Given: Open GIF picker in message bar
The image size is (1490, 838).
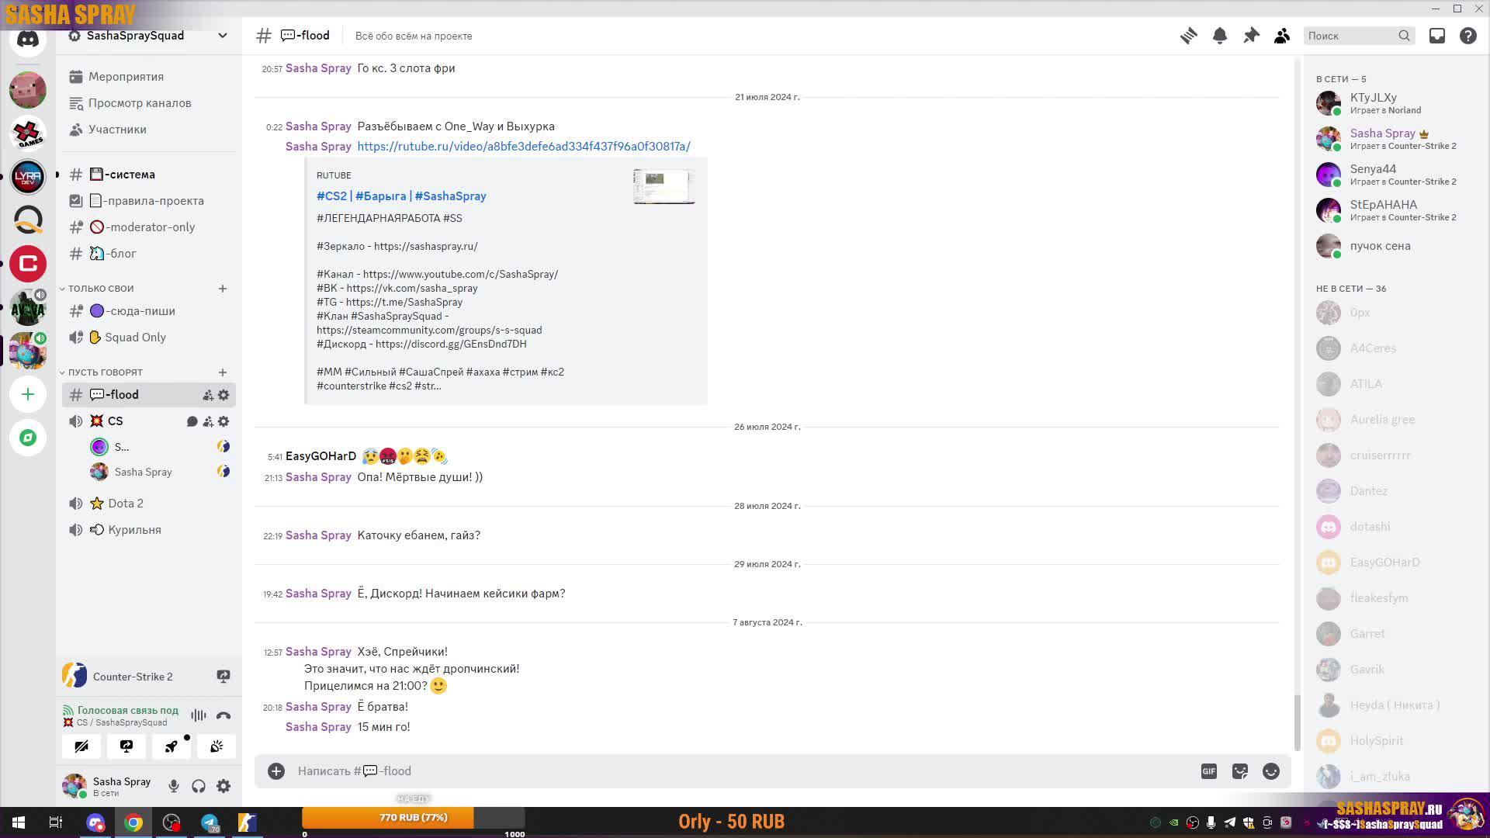Looking at the screenshot, I should tap(1209, 770).
